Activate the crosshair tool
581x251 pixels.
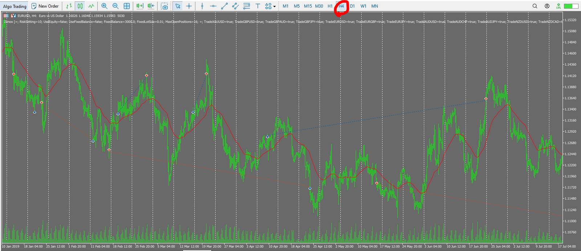tap(189, 6)
